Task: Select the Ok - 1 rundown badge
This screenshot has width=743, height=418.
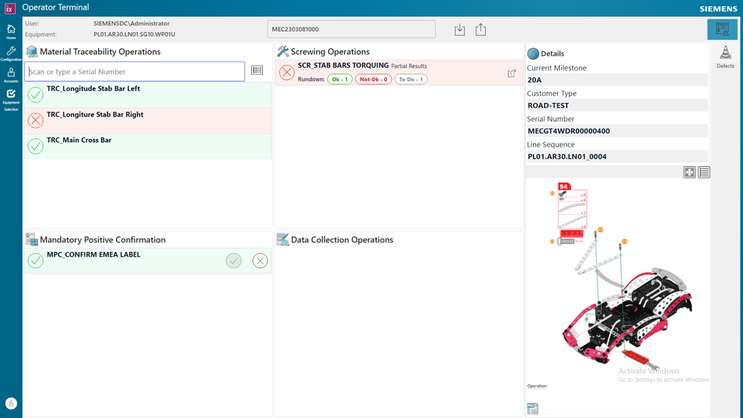Action: pos(340,79)
